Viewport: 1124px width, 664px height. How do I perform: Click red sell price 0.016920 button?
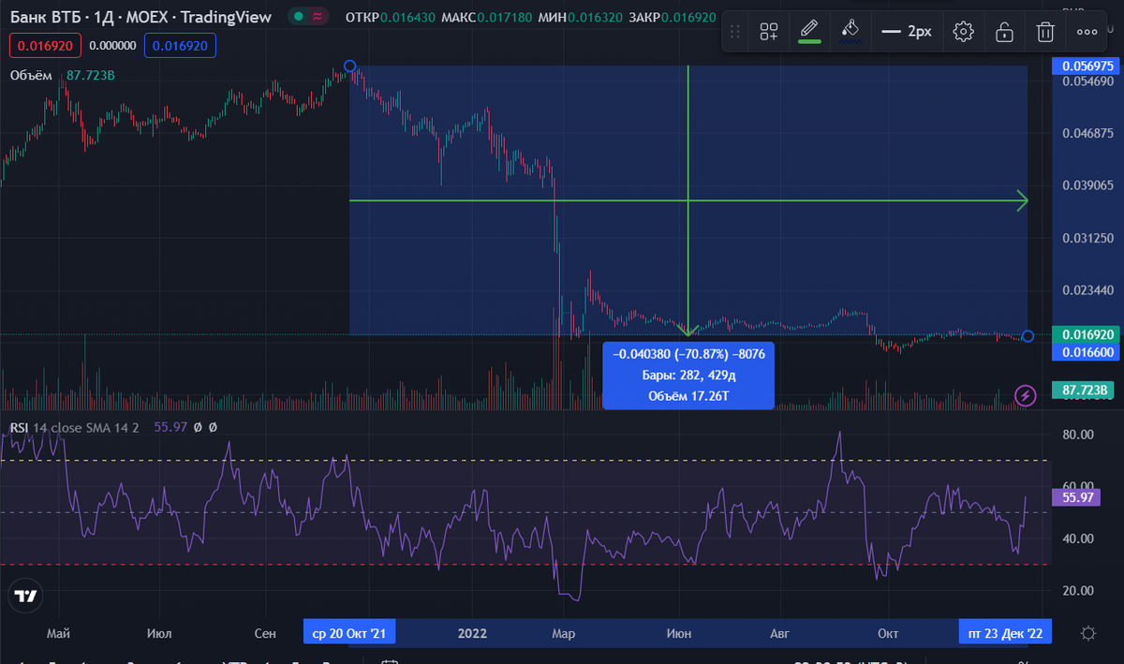click(46, 45)
